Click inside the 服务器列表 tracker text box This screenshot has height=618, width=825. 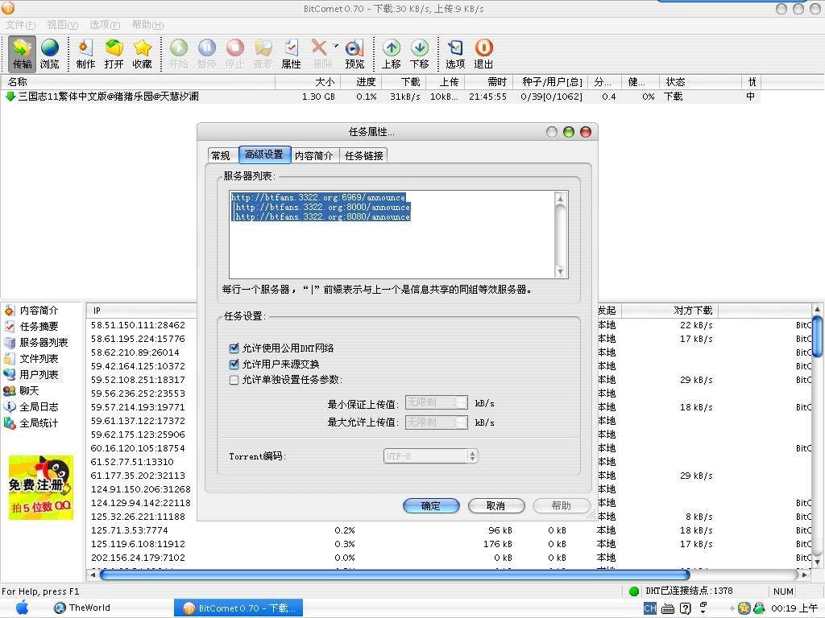pos(392,234)
